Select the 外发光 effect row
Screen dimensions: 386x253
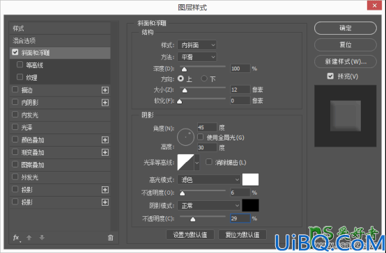point(60,177)
